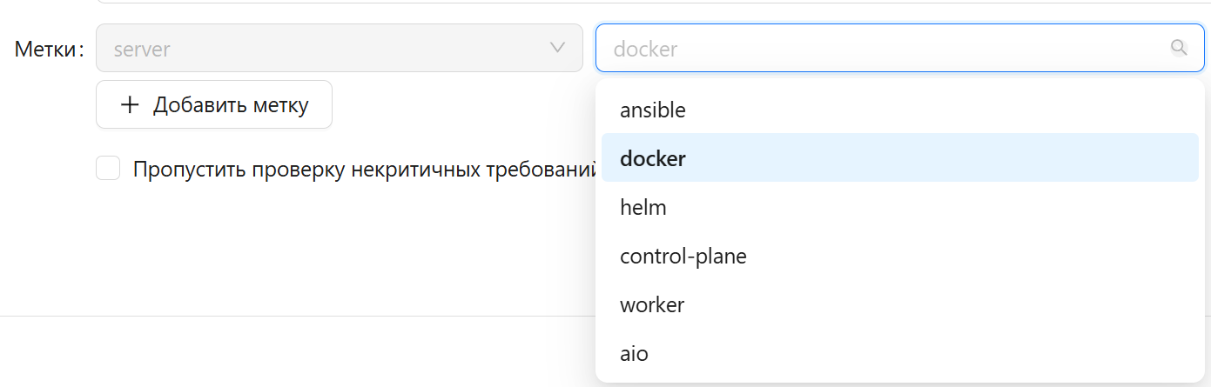
Task: Click the greyed server text in selector
Action: (x=142, y=50)
